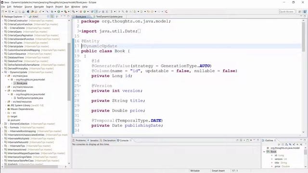This screenshot has height=173, width=308.
Task: Click the editor vertical scrollbar thumb
Action: [304, 37]
